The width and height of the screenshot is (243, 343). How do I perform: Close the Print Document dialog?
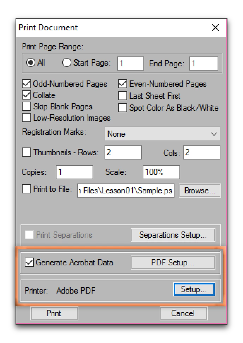tap(215, 28)
